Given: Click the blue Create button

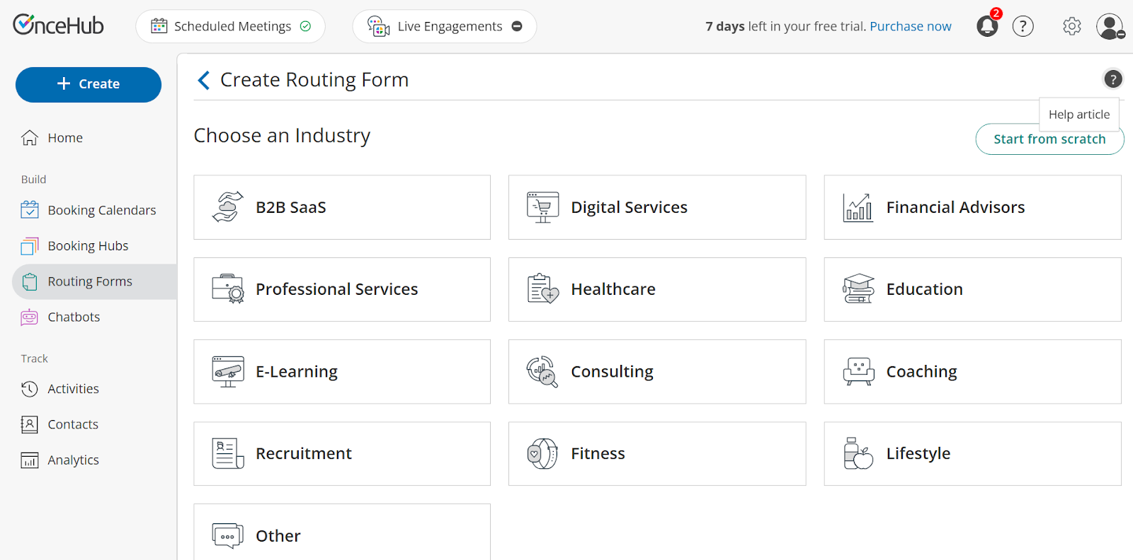Looking at the screenshot, I should pos(89,85).
